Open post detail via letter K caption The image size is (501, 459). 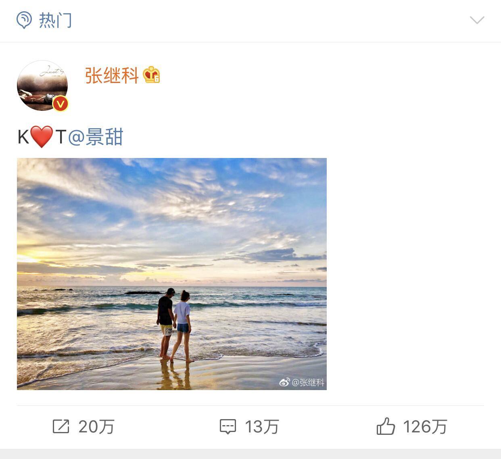coord(23,137)
